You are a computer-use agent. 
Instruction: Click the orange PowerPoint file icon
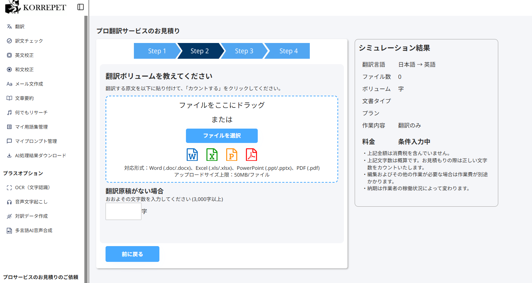pos(232,154)
